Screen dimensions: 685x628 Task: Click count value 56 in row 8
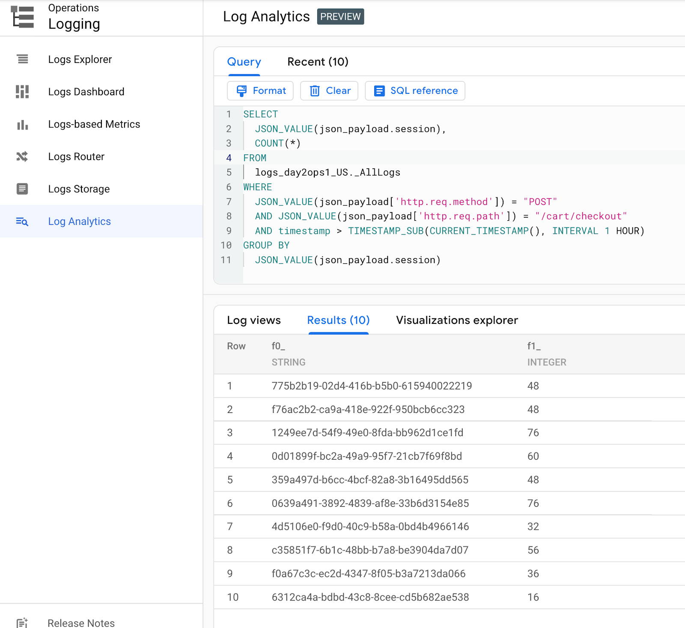[x=533, y=550]
